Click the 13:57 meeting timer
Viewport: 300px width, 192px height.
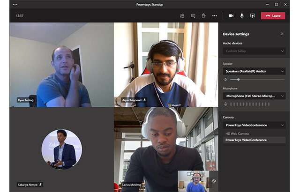pos(20,15)
